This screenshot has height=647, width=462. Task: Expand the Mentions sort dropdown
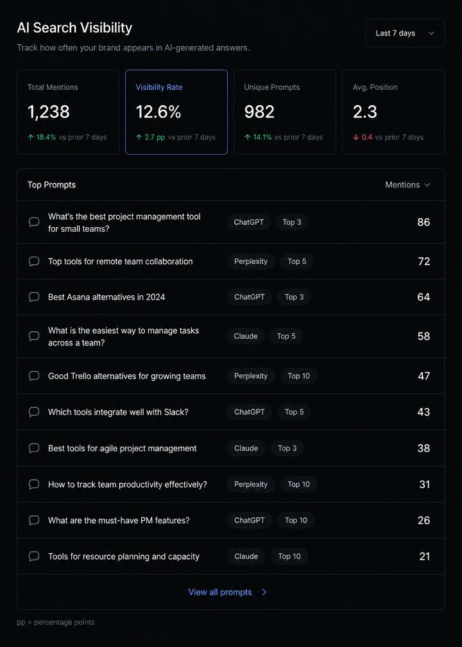click(407, 185)
